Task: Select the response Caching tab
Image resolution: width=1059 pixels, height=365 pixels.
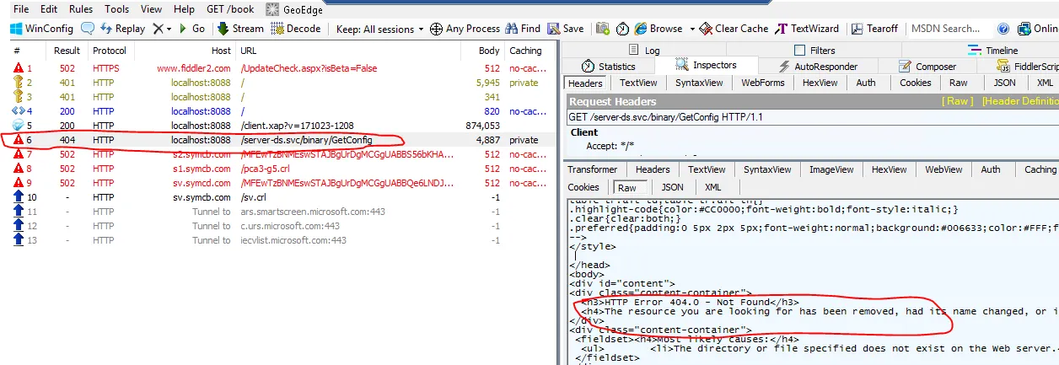Action: pyautogui.click(x=1040, y=169)
